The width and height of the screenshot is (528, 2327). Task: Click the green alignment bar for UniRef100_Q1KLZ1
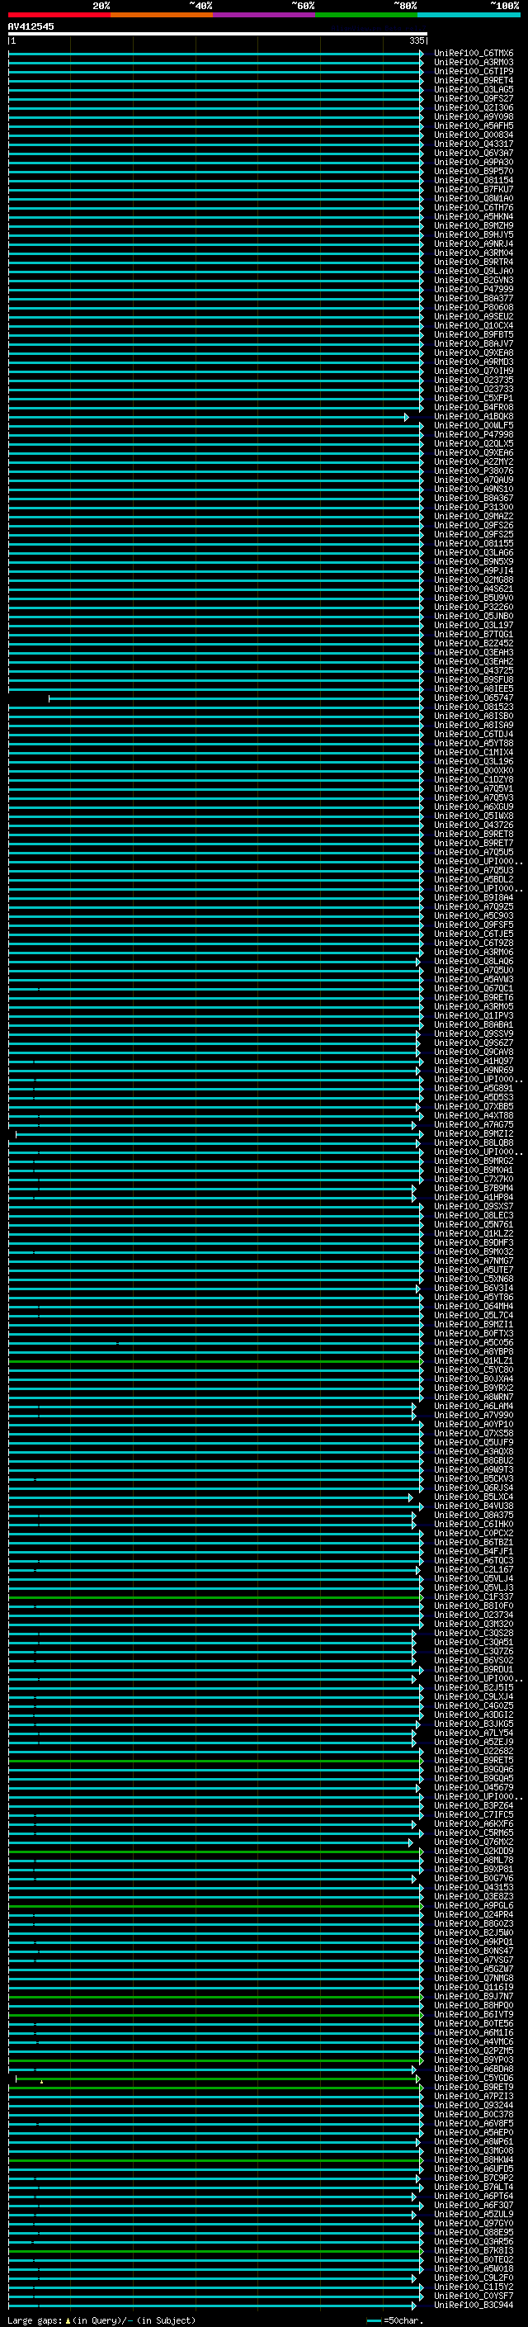[x=215, y=1361]
